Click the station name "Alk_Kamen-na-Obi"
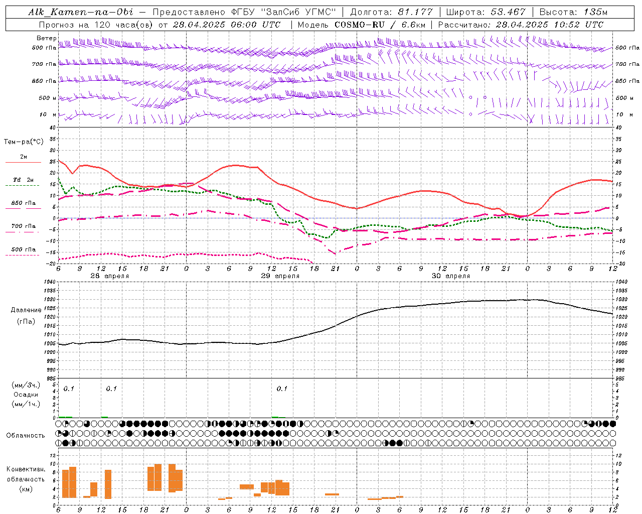 (x=81, y=12)
